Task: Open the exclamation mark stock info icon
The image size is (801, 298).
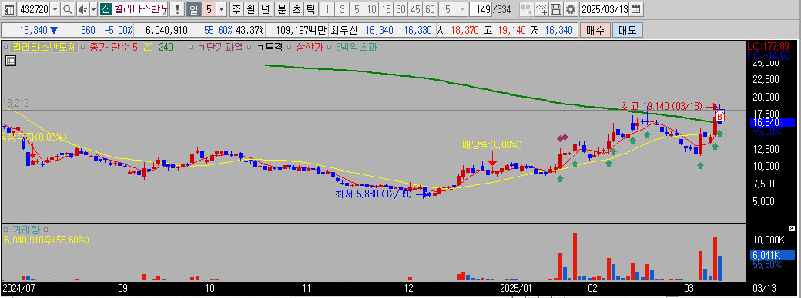Action: [176, 8]
